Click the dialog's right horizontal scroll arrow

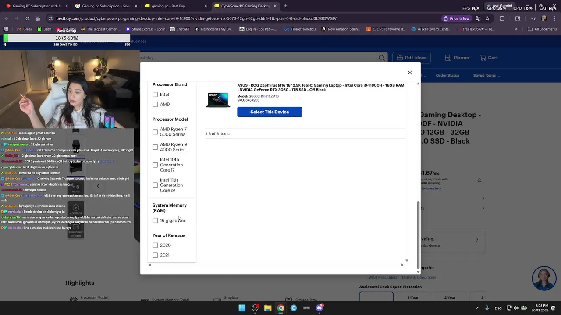[x=402, y=265]
